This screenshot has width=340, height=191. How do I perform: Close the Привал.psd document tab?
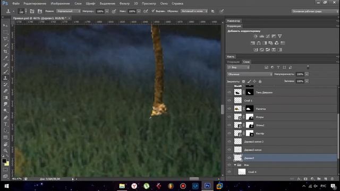pos(69,18)
